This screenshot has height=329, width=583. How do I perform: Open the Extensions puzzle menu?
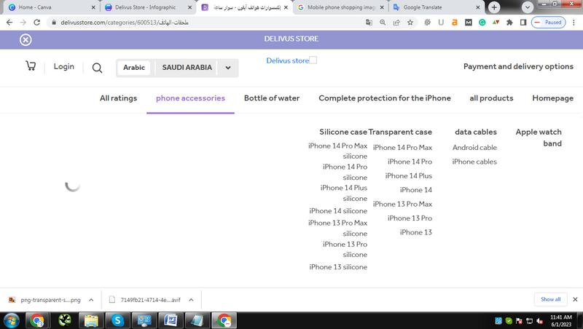pyautogui.click(x=509, y=23)
